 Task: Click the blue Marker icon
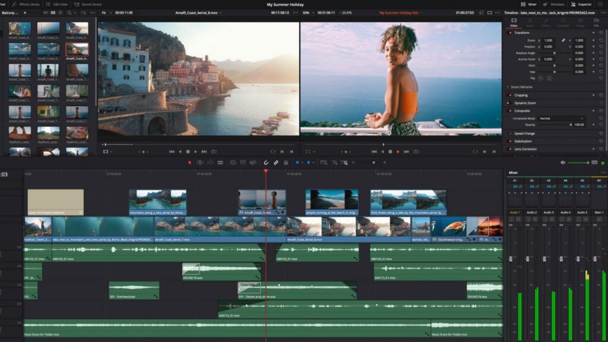pos(309,163)
